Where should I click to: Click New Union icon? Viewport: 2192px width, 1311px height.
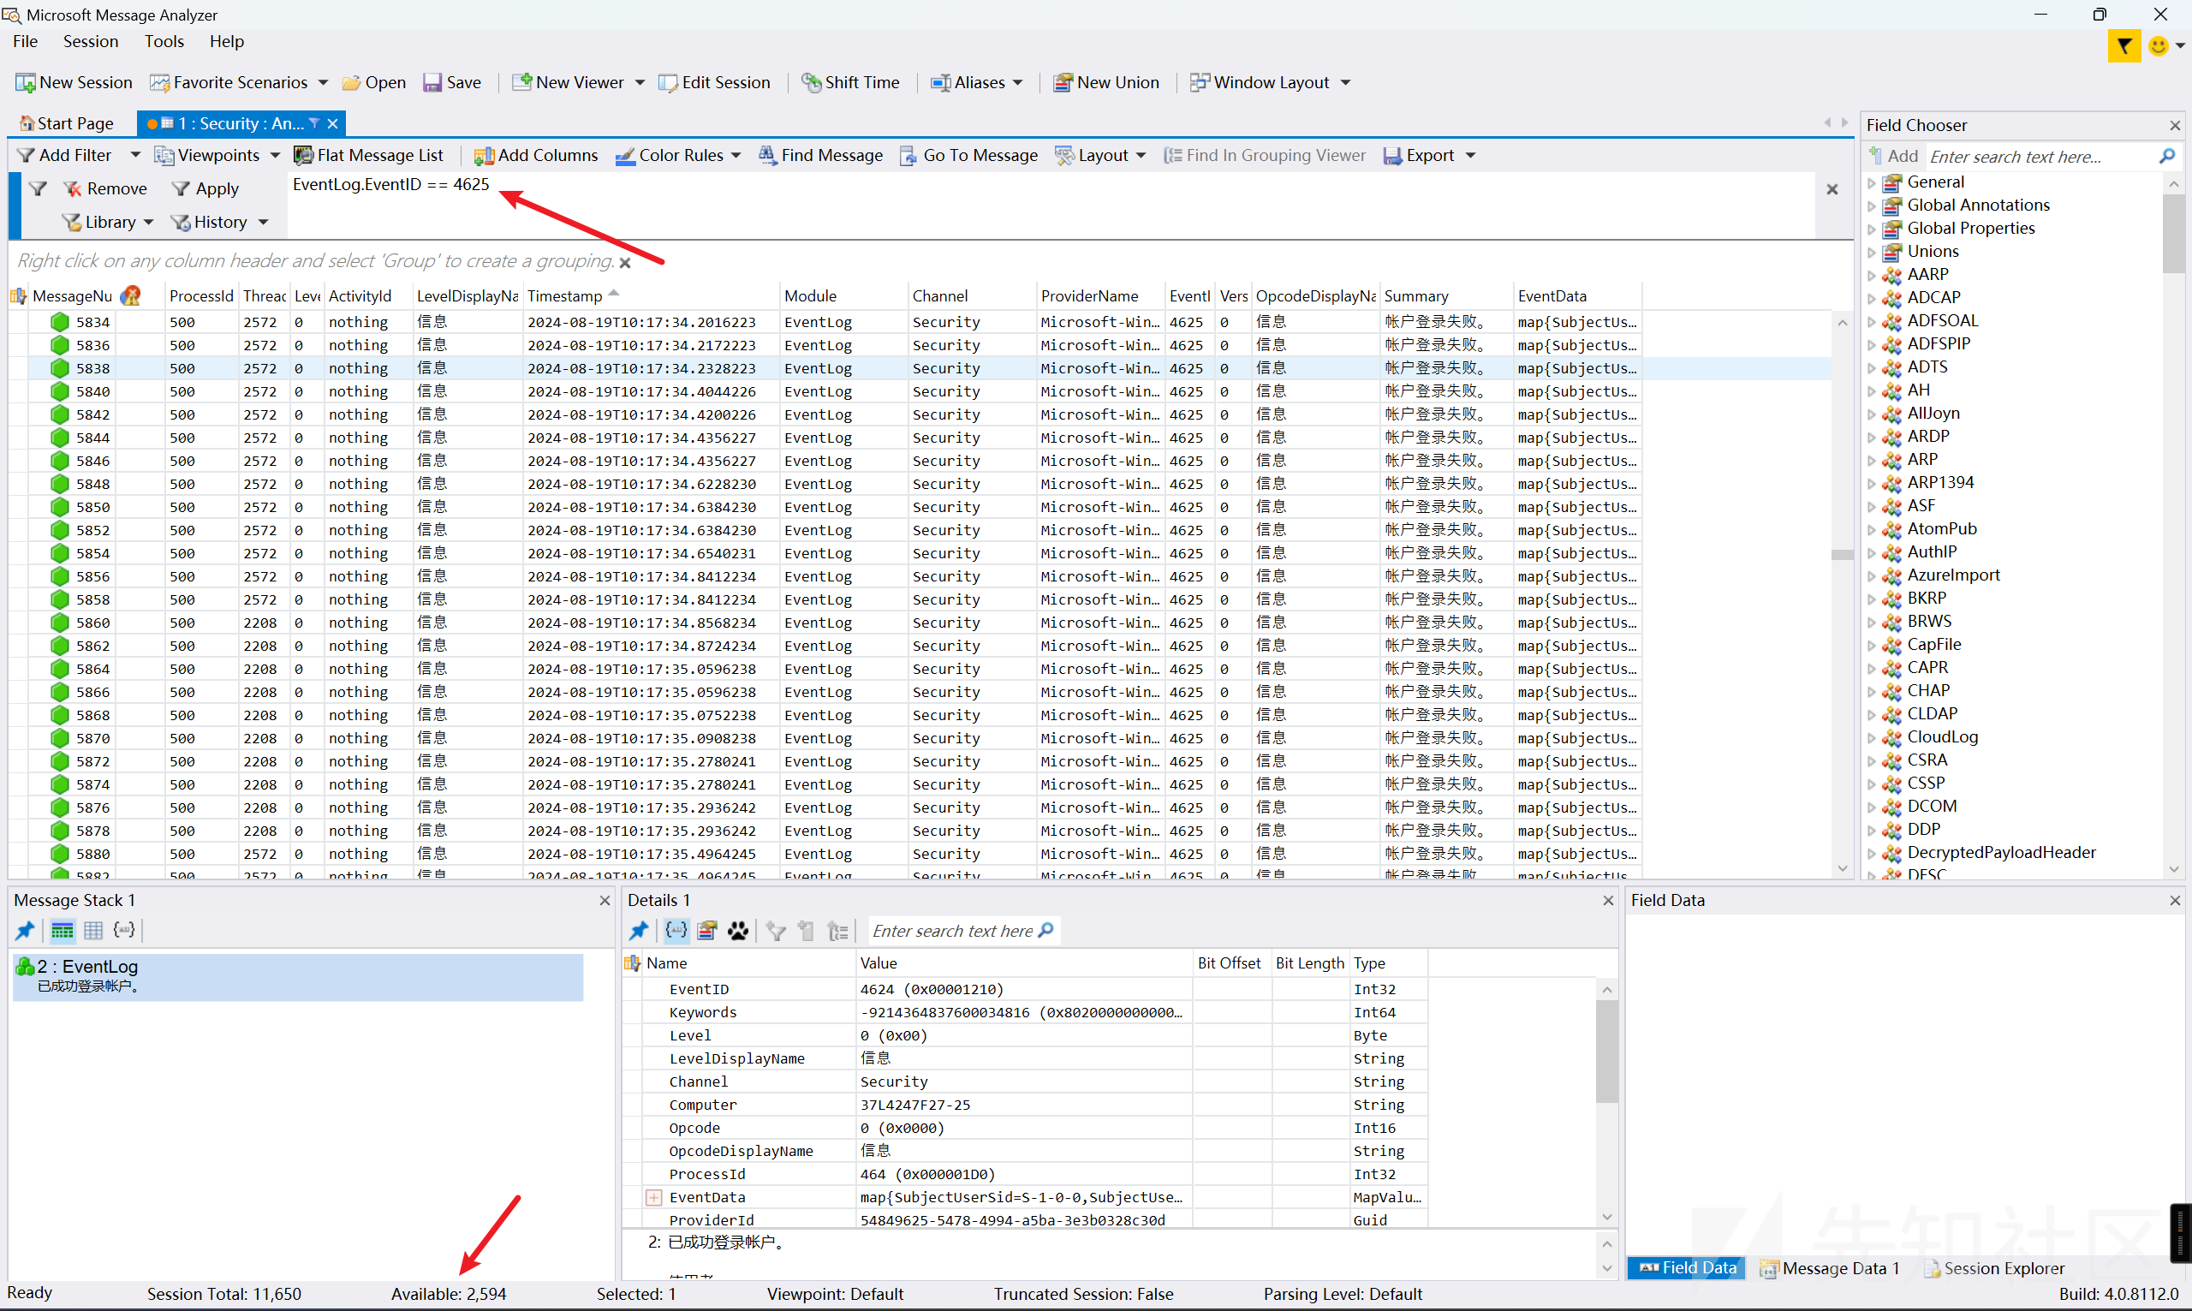[x=1063, y=82]
